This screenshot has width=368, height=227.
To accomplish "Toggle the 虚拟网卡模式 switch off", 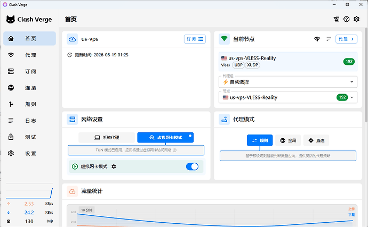I will point(192,166).
